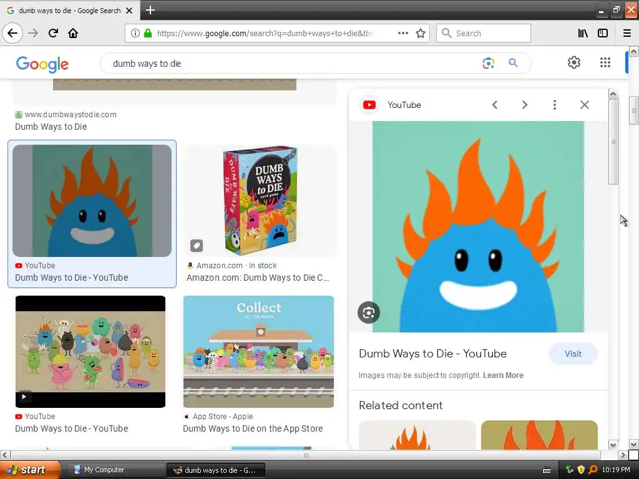The height and width of the screenshot is (479, 639).
Task: Go back with the browser back arrow
Action: (12, 33)
